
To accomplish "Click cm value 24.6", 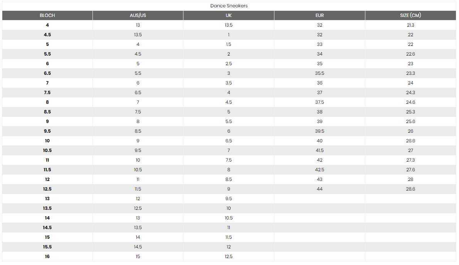I will click(x=410, y=102).
